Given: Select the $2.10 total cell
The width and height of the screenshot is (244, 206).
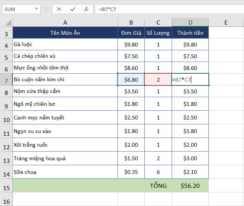Looking at the screenshot, I should [190, 172].
